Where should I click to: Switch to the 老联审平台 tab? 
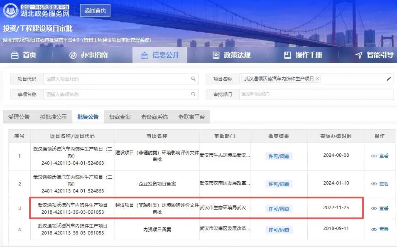(x=191, y=117)
